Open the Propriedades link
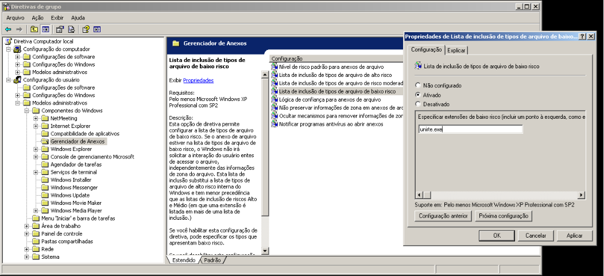604x276 pixels. click(x=198, y=80)
